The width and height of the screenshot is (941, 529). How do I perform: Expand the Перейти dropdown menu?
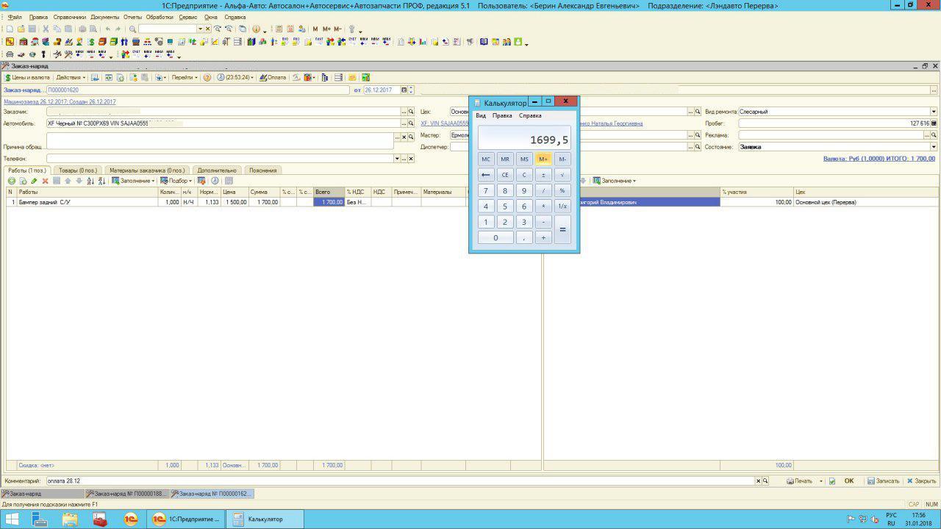point(185,77)
